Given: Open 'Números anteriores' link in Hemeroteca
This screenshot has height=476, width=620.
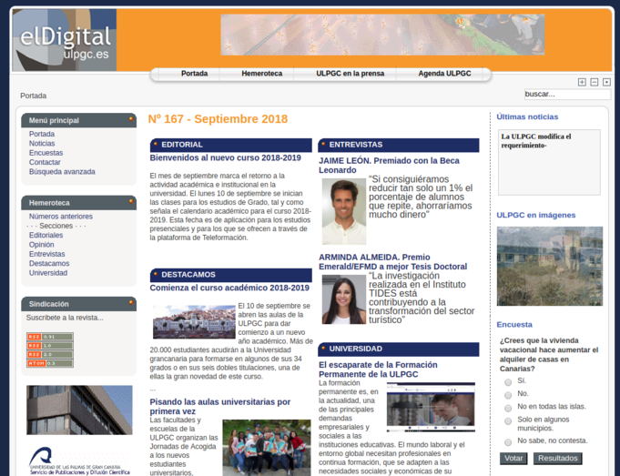Looking at the screenshot, I should [x=60, y=217].
